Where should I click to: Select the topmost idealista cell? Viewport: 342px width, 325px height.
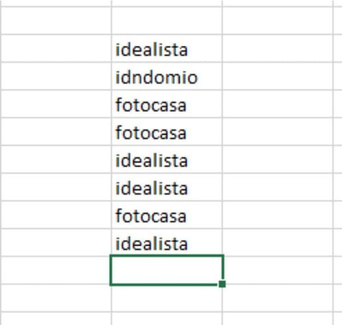coord(166,50)
